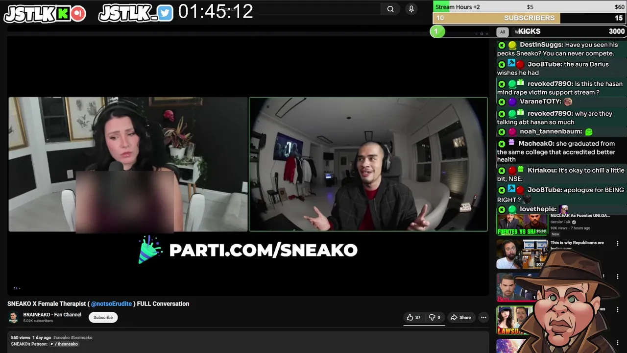The width and height of the screenshot is (627, 353).
Task: Open the 'This is why Republicans are' video title
Action: click(577, 243)
